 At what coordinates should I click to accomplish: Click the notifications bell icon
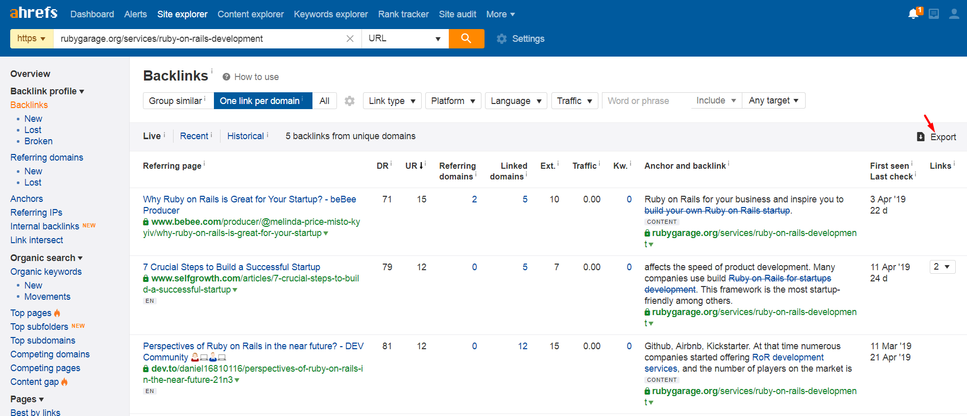tap(913, 14)
